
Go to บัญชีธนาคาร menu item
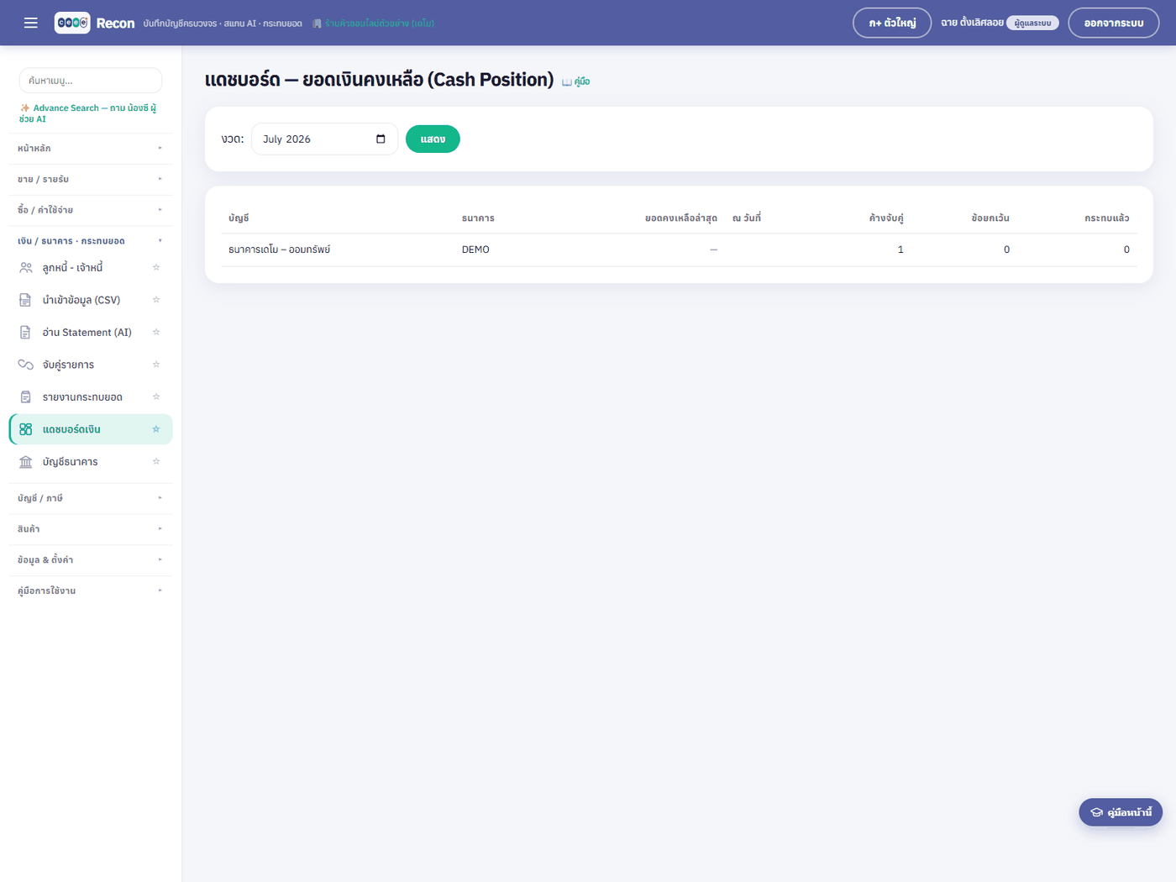tap(91, 462)
